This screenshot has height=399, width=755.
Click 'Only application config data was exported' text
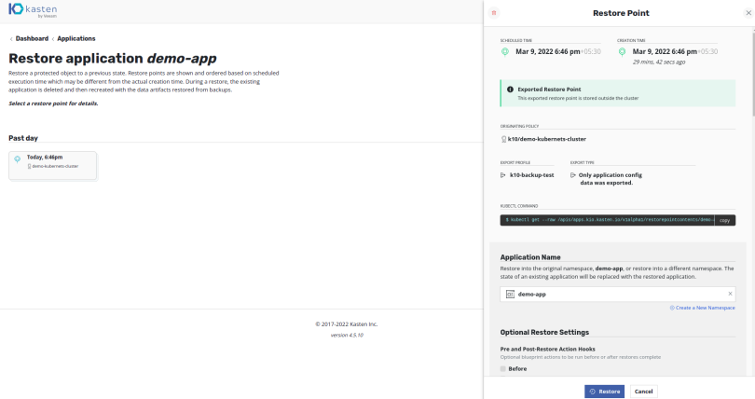pyautogui.click(x=611, y=179)
